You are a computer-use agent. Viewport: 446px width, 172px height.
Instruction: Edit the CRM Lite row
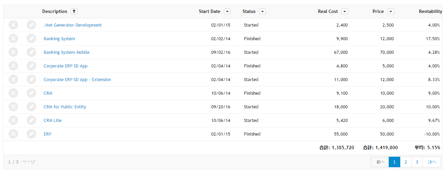coord(31,121)
